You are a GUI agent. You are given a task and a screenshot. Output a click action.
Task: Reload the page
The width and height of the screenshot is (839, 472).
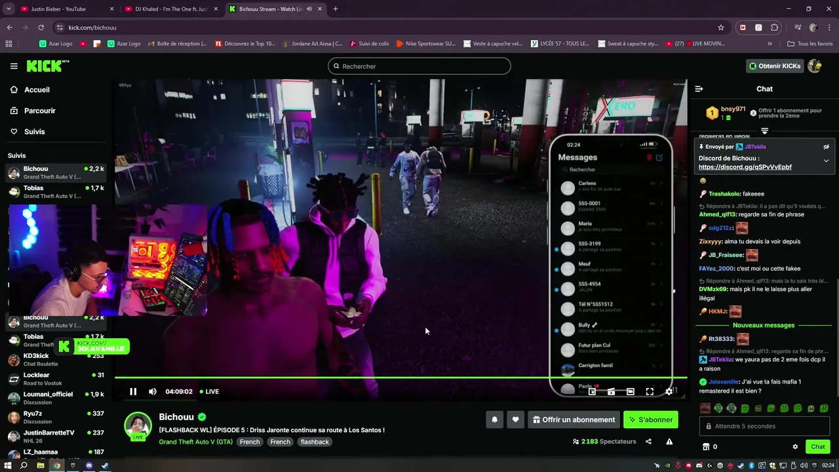41,28
